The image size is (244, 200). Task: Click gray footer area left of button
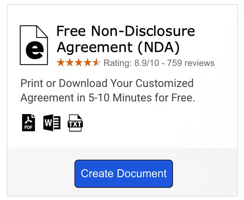click(41, 172)
